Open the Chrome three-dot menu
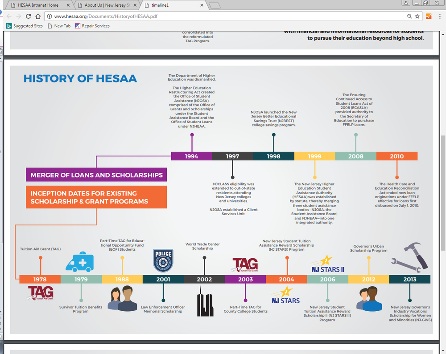 (x=441, y=16)
